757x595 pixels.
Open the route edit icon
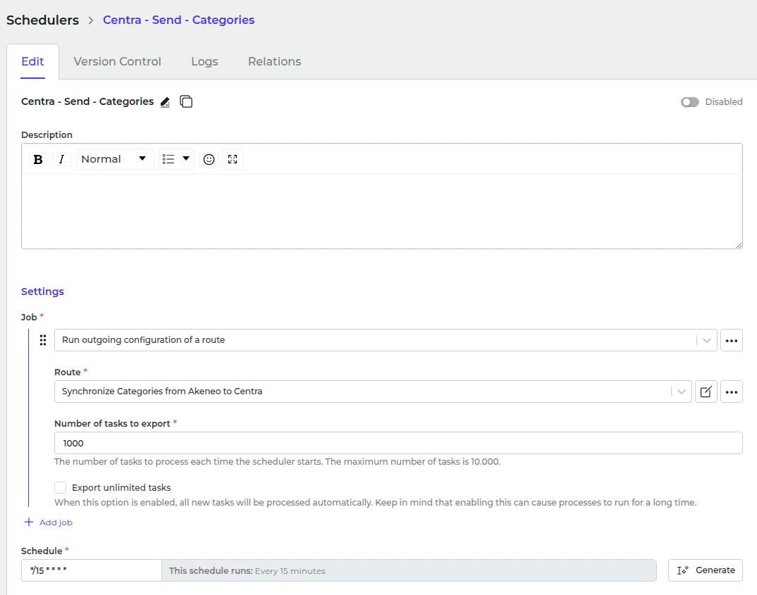click(706, 392)
